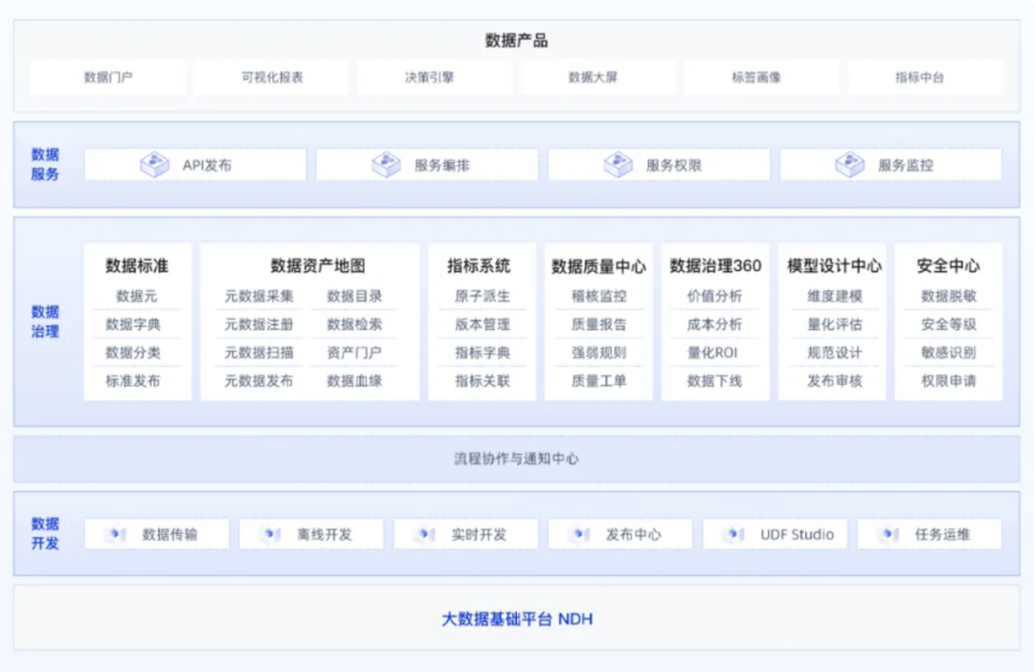
Task: Click the cube icon beside API发布
Action: (154, 165)
